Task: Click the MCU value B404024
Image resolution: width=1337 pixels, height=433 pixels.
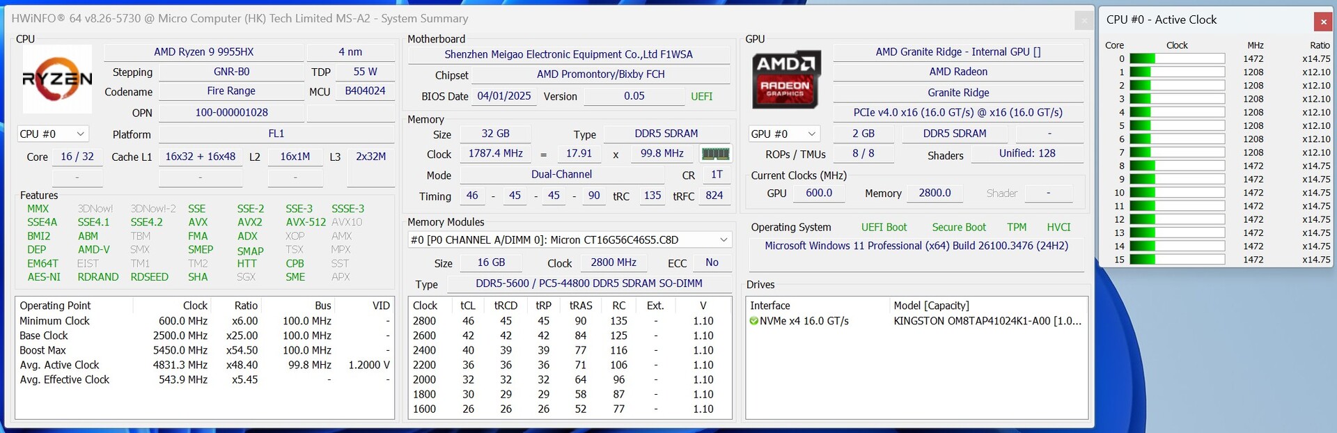Action: pyautogui.click(x=365, y=91)
